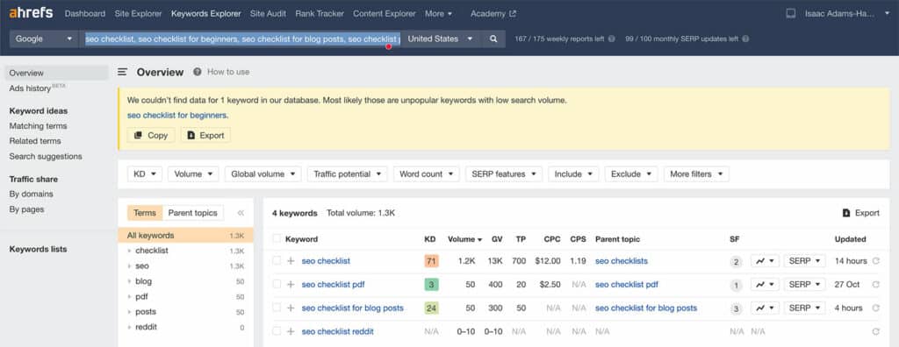899x347 pixels.
Task: Refresh seo checklist for blog posts row
Action: [875, 308]
